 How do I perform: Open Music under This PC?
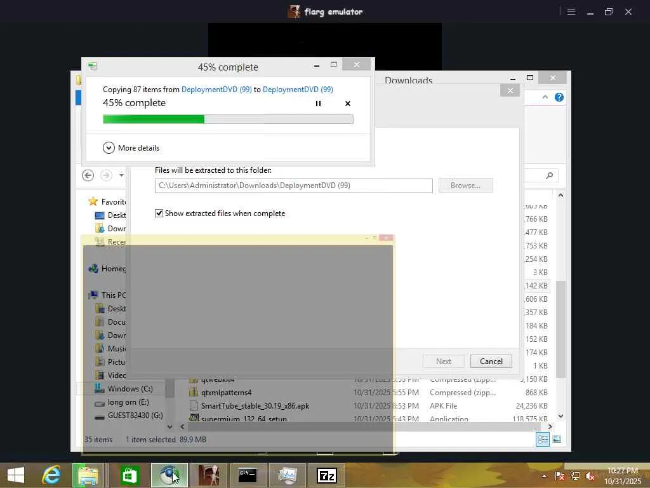(x=110, y=349)
